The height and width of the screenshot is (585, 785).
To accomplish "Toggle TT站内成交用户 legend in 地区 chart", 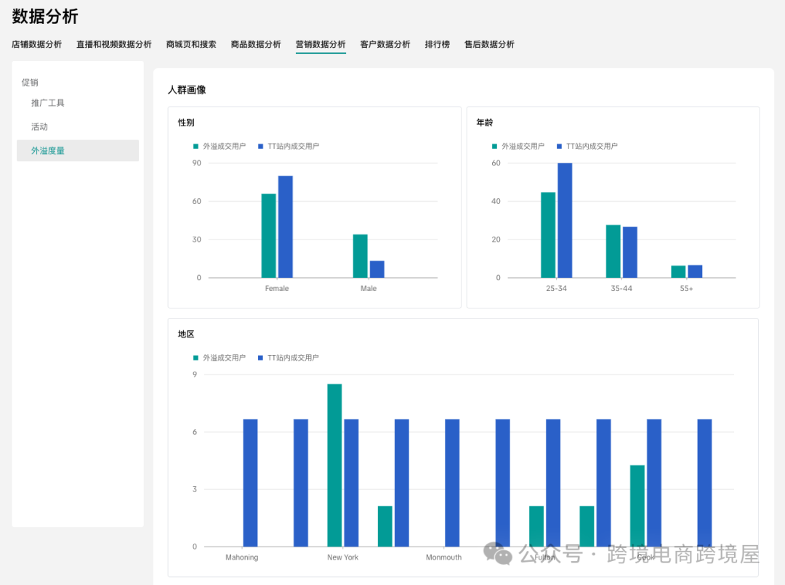I will pos(293,358).
